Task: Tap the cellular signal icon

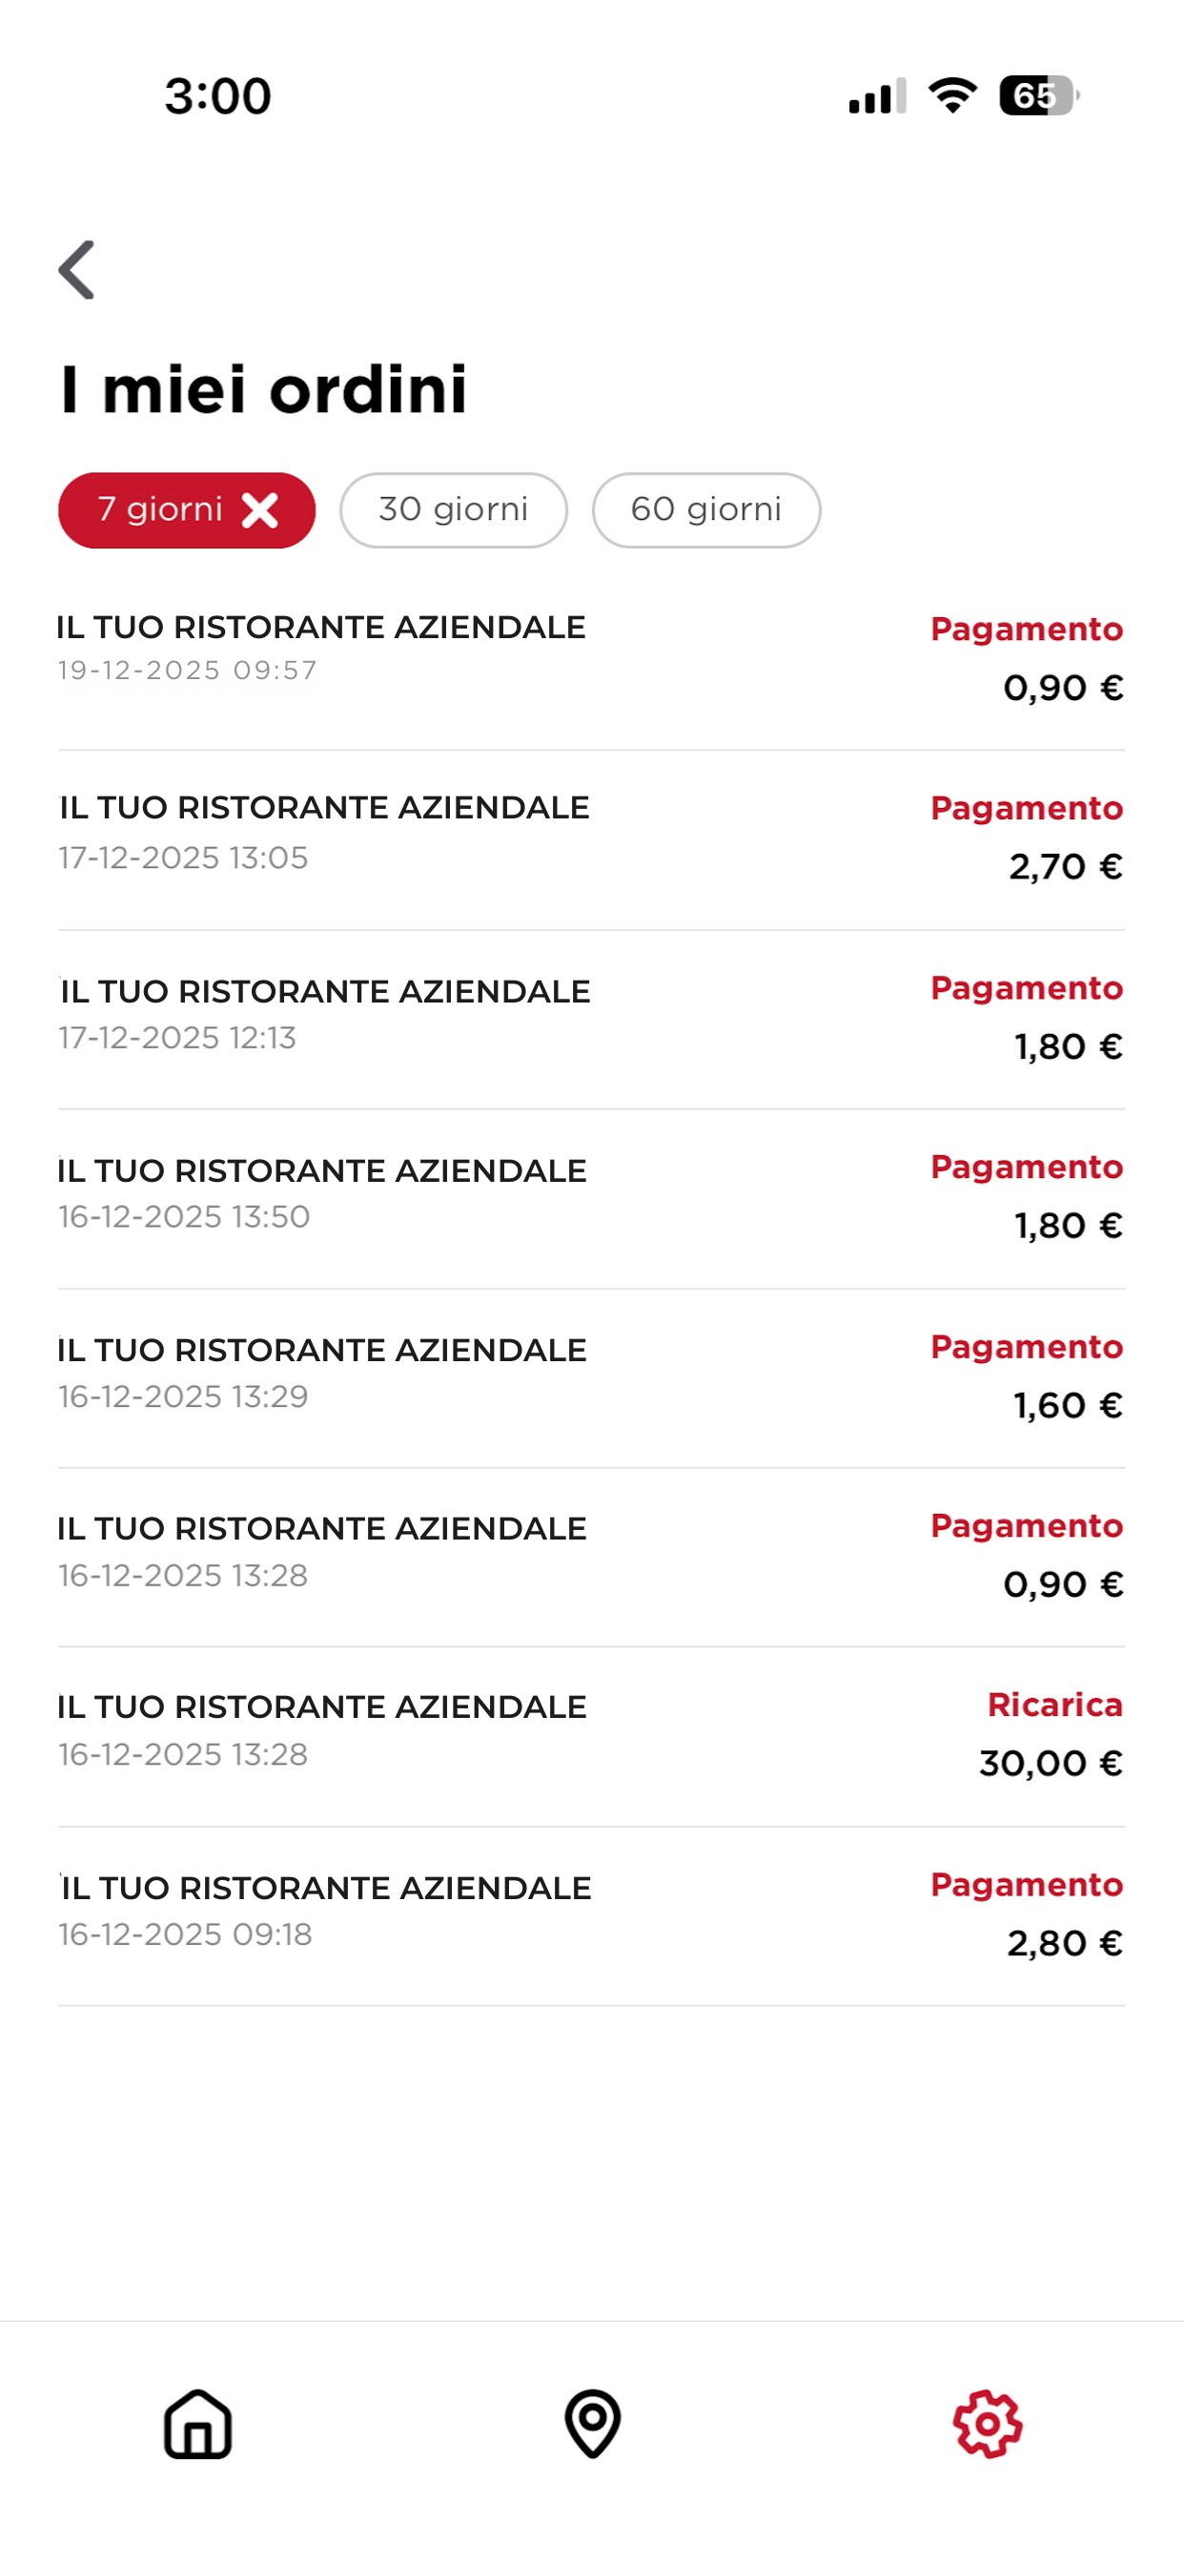Action: point(876,95)
